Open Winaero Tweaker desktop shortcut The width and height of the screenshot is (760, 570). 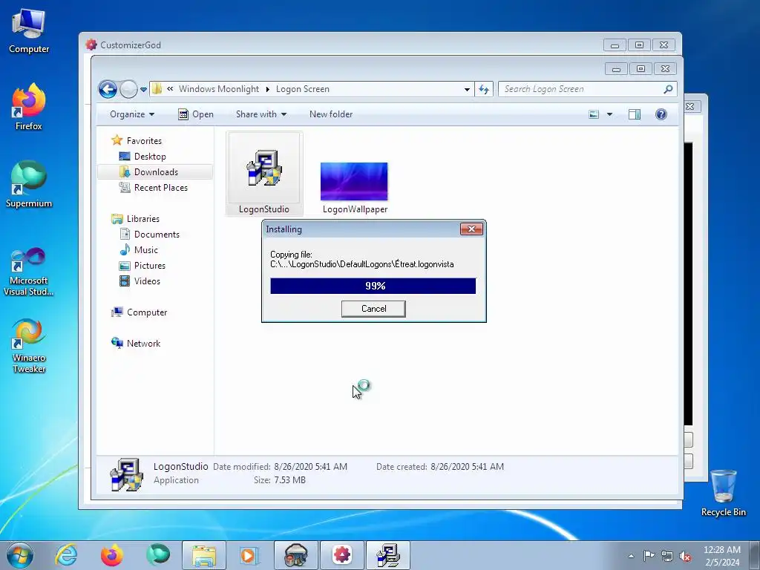pos(29,346)
